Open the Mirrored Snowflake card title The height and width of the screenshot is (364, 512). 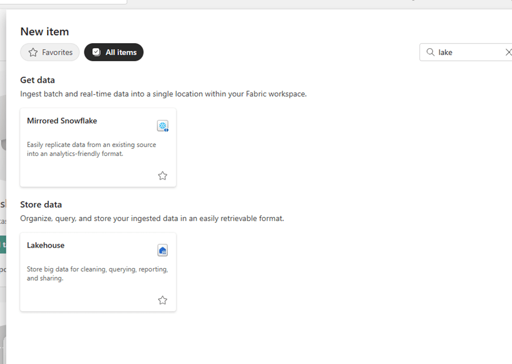pyautogui.click(x=62, y=121)
